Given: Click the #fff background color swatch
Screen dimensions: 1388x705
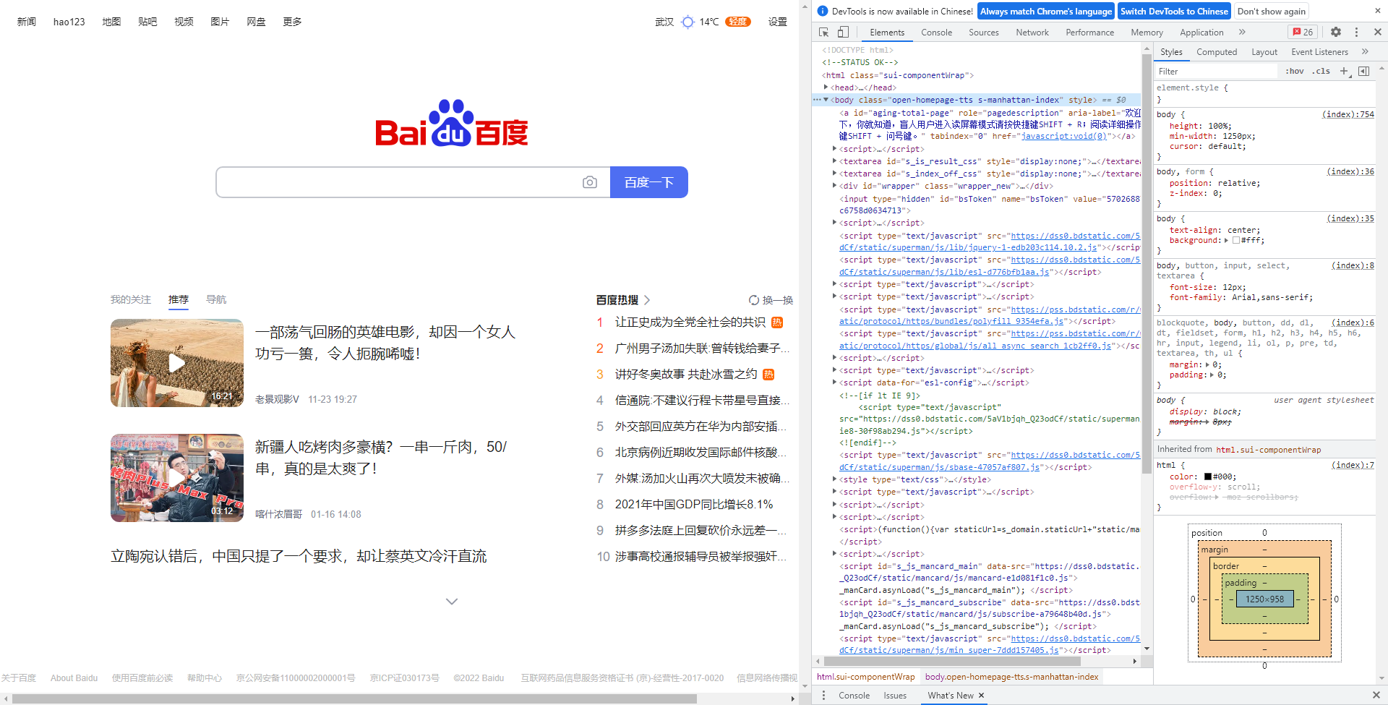Looking at the screenshot, I should click(1236, 240).
